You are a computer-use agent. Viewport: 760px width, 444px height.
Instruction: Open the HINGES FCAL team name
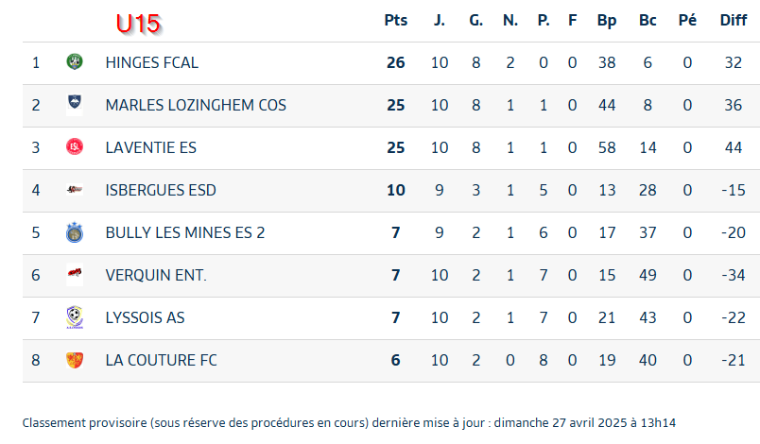pyautogui.click(x=151, y=62)
